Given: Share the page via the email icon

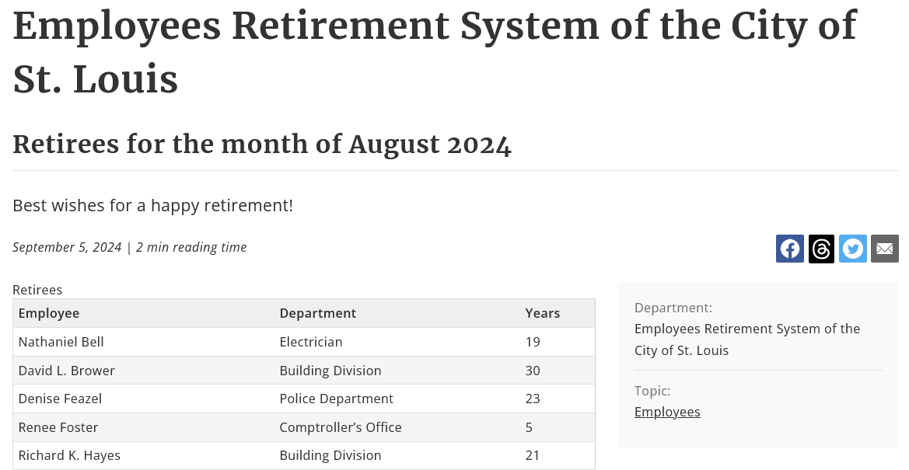Looking at the screenshot, I should click(x=885, y=249).
